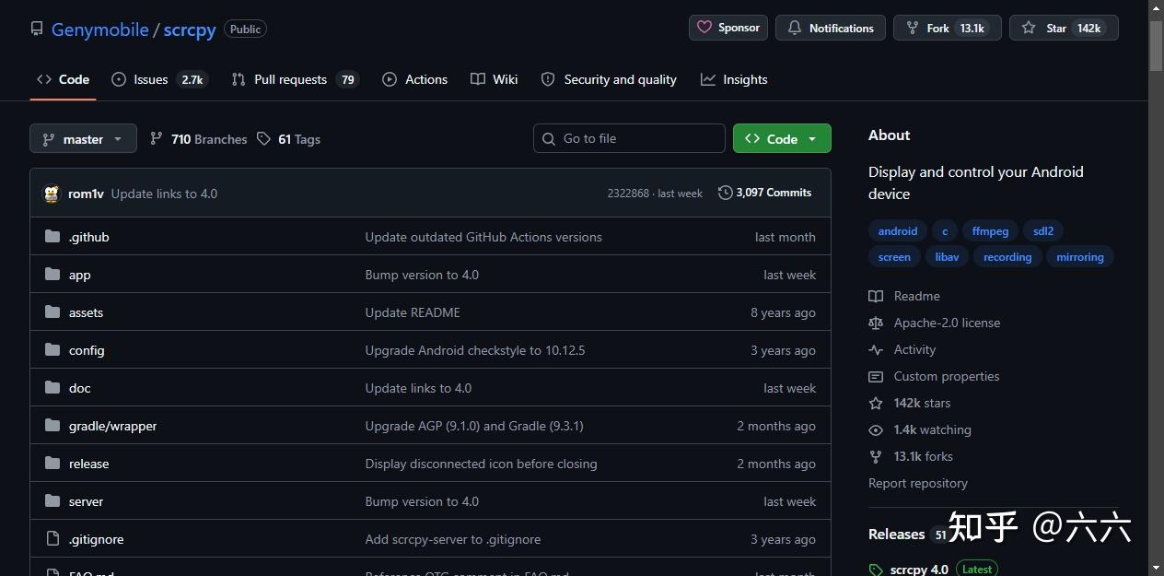This screenshot has width=1164, height=576.
Task: Select the libav topic tag
Action: tap(948, 257)
